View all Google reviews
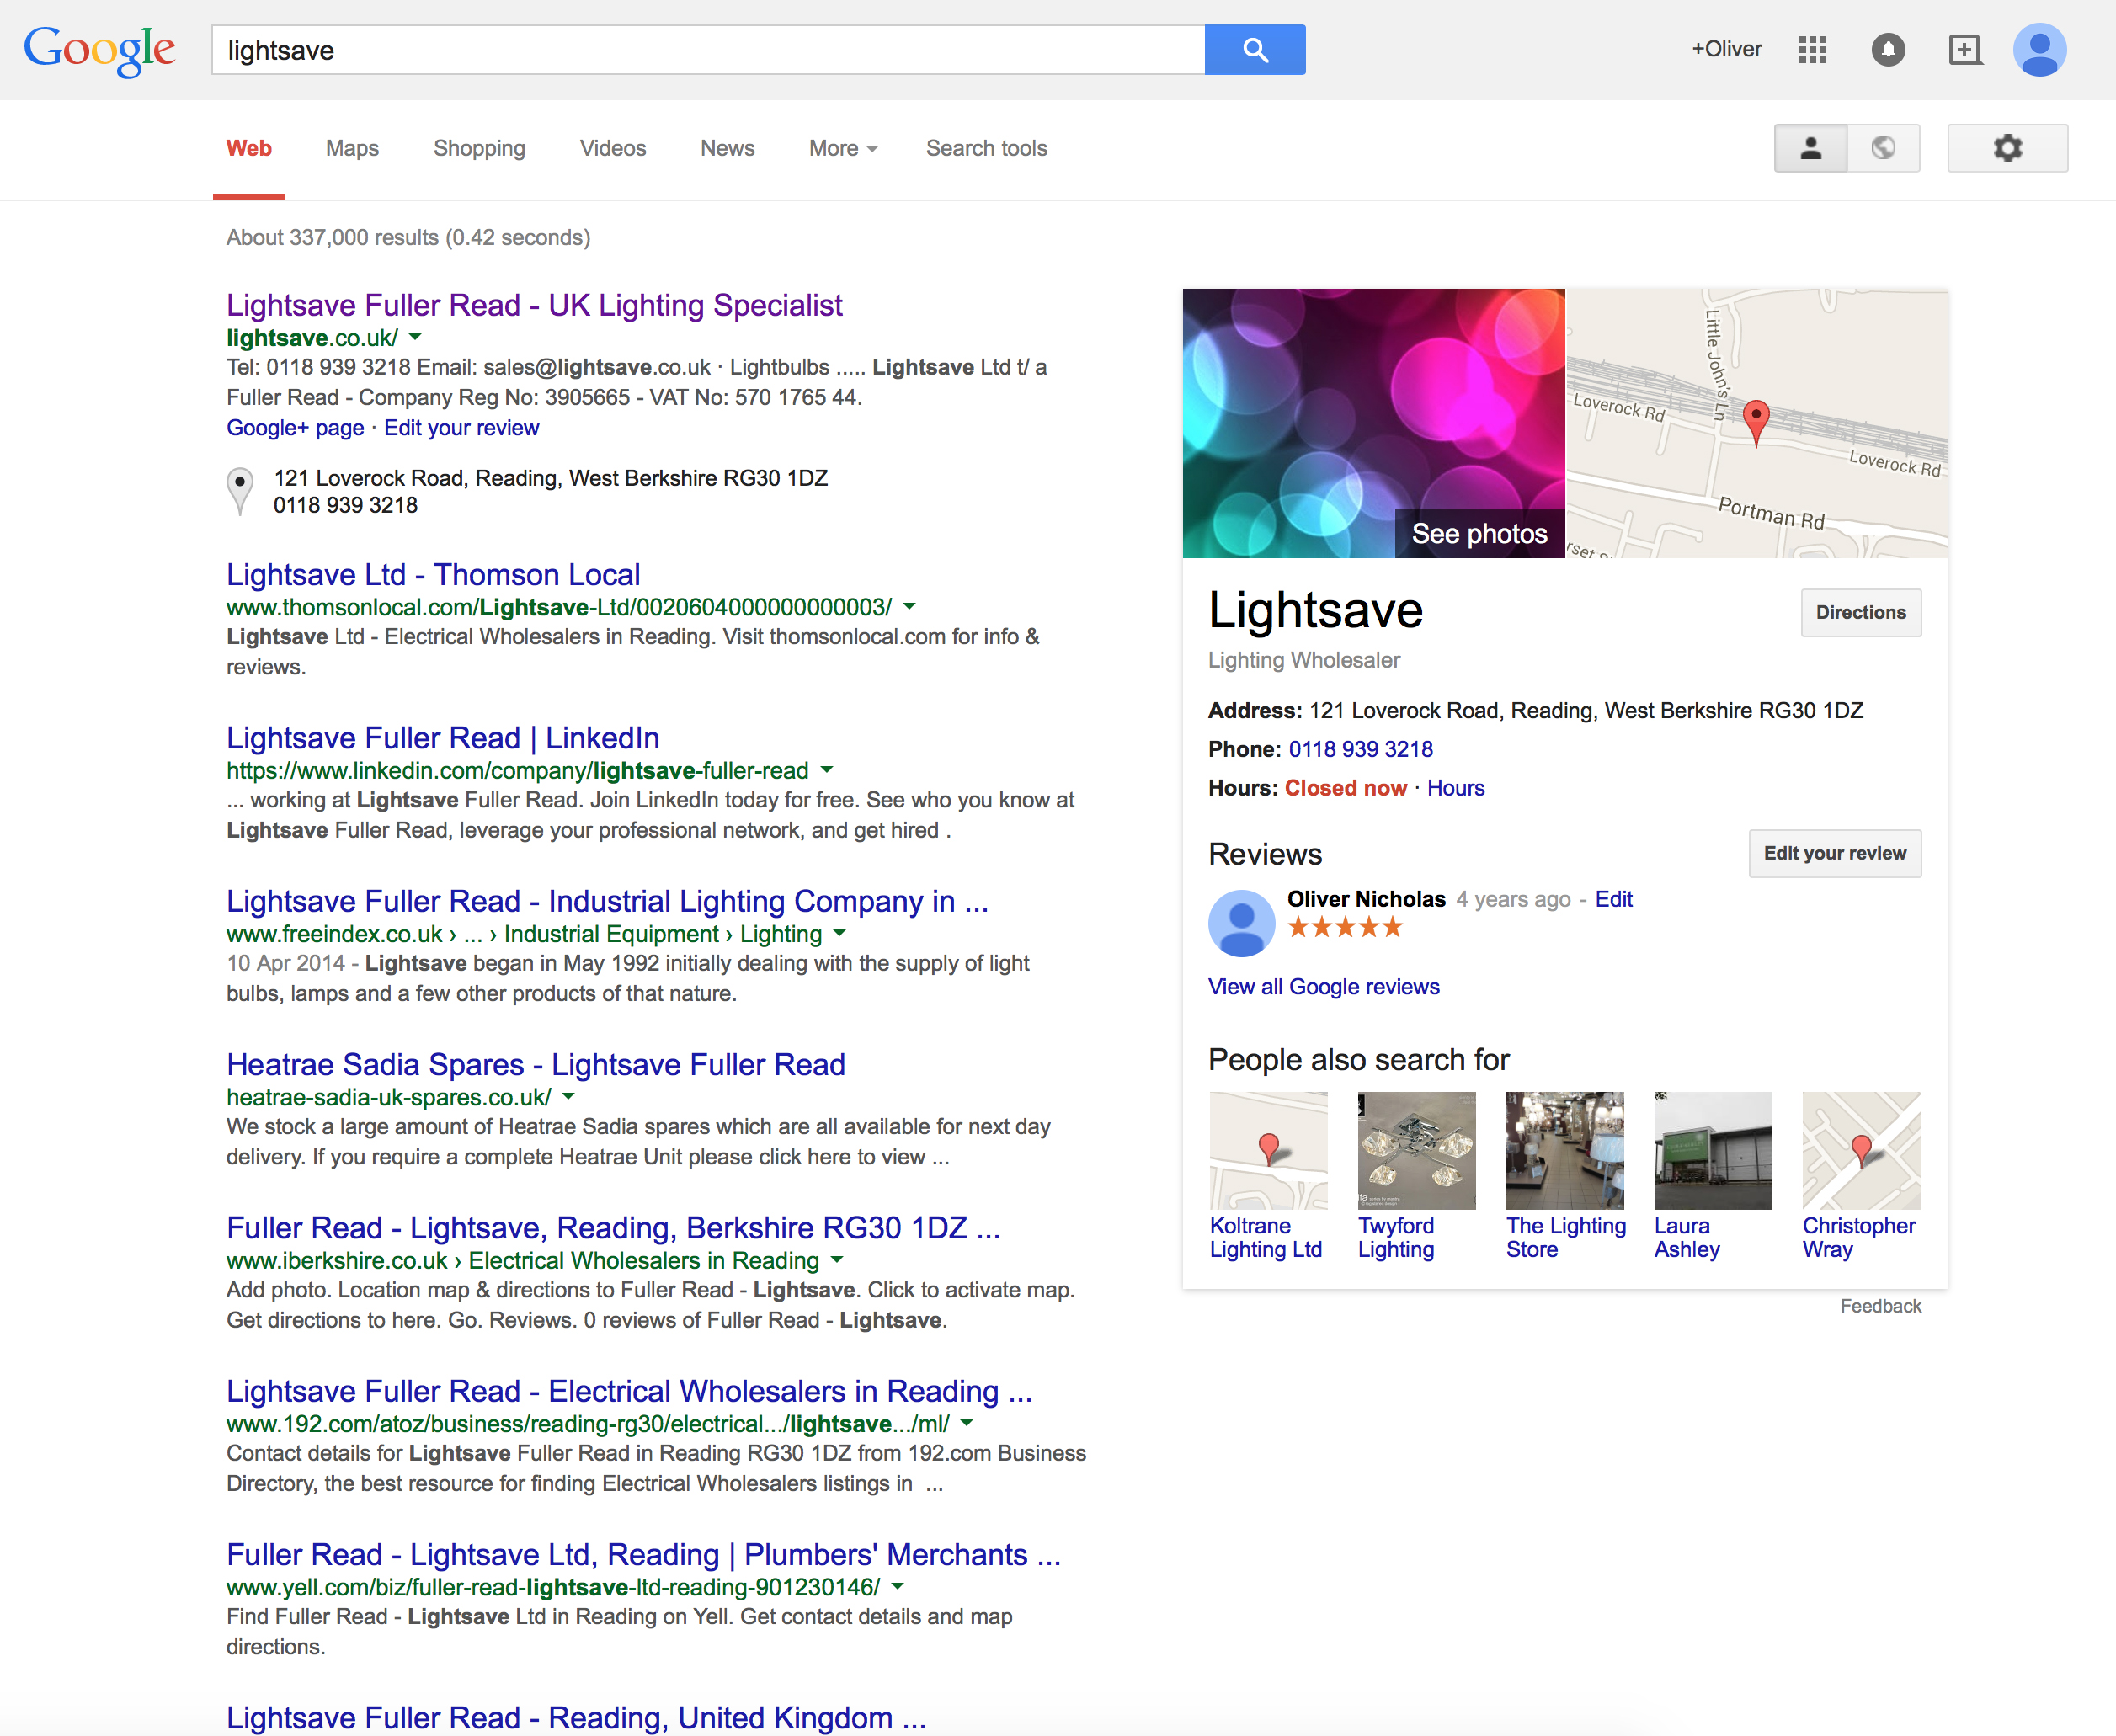The width and height of the screenshot is (2116, 1736). tap(1323, 987)
